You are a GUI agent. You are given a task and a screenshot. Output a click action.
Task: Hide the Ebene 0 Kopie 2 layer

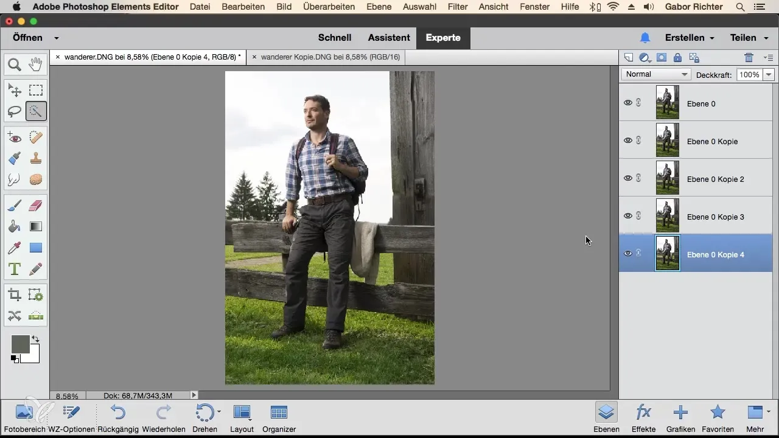[x=628, y=178]
